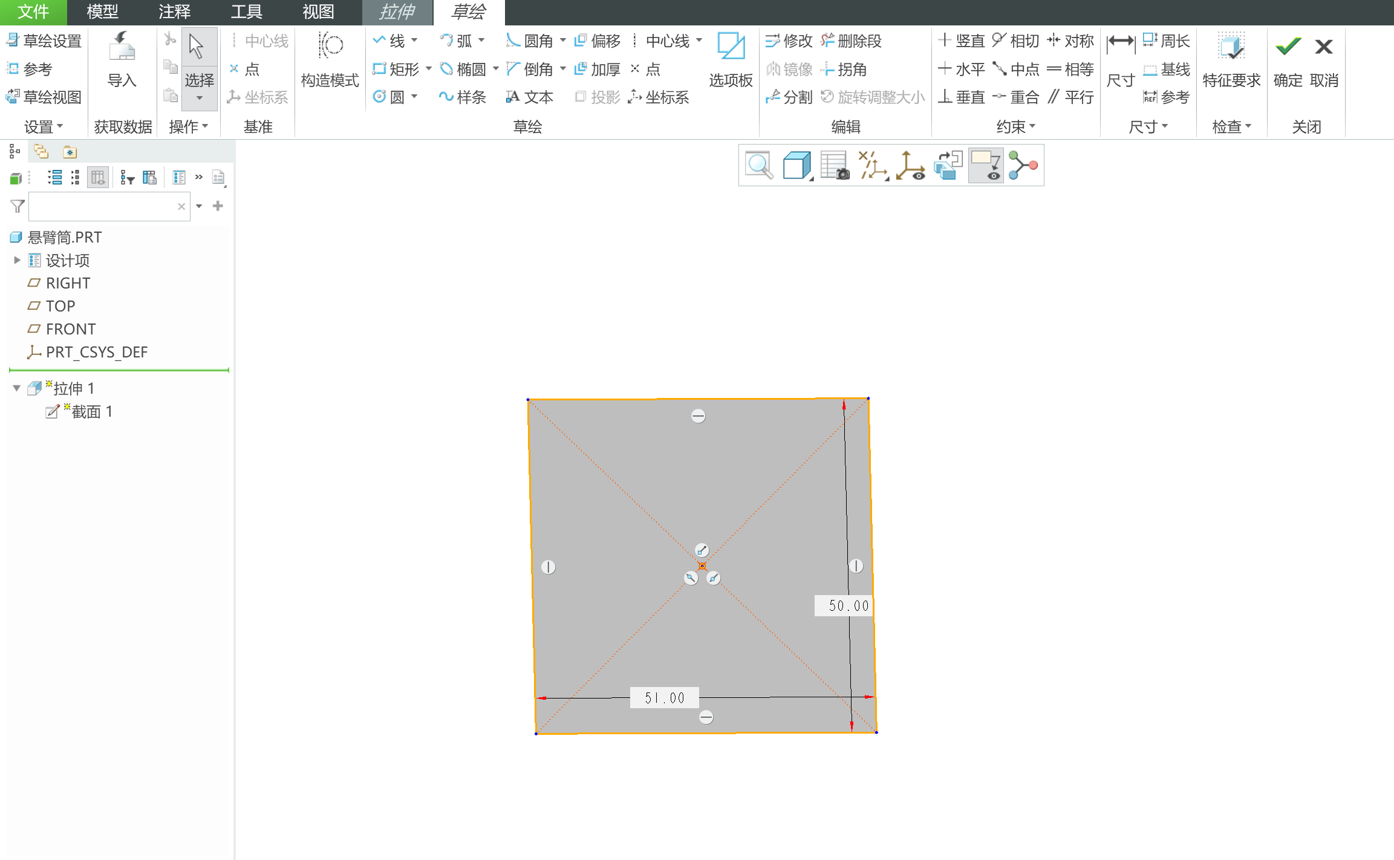Collapse the 拉伸 1 feature node
The width and height of the screenshot is (1394, 860).
point(17,388)
